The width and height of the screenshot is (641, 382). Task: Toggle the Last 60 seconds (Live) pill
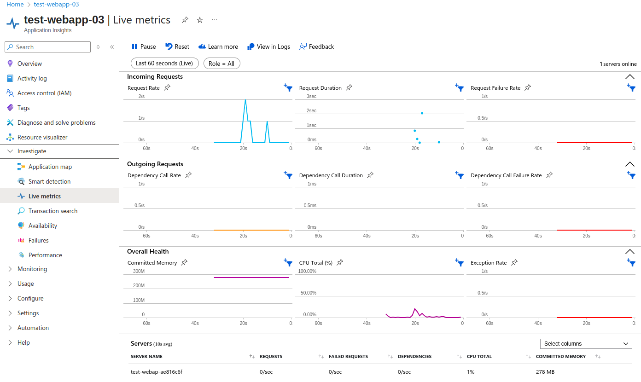coord(164,64)
